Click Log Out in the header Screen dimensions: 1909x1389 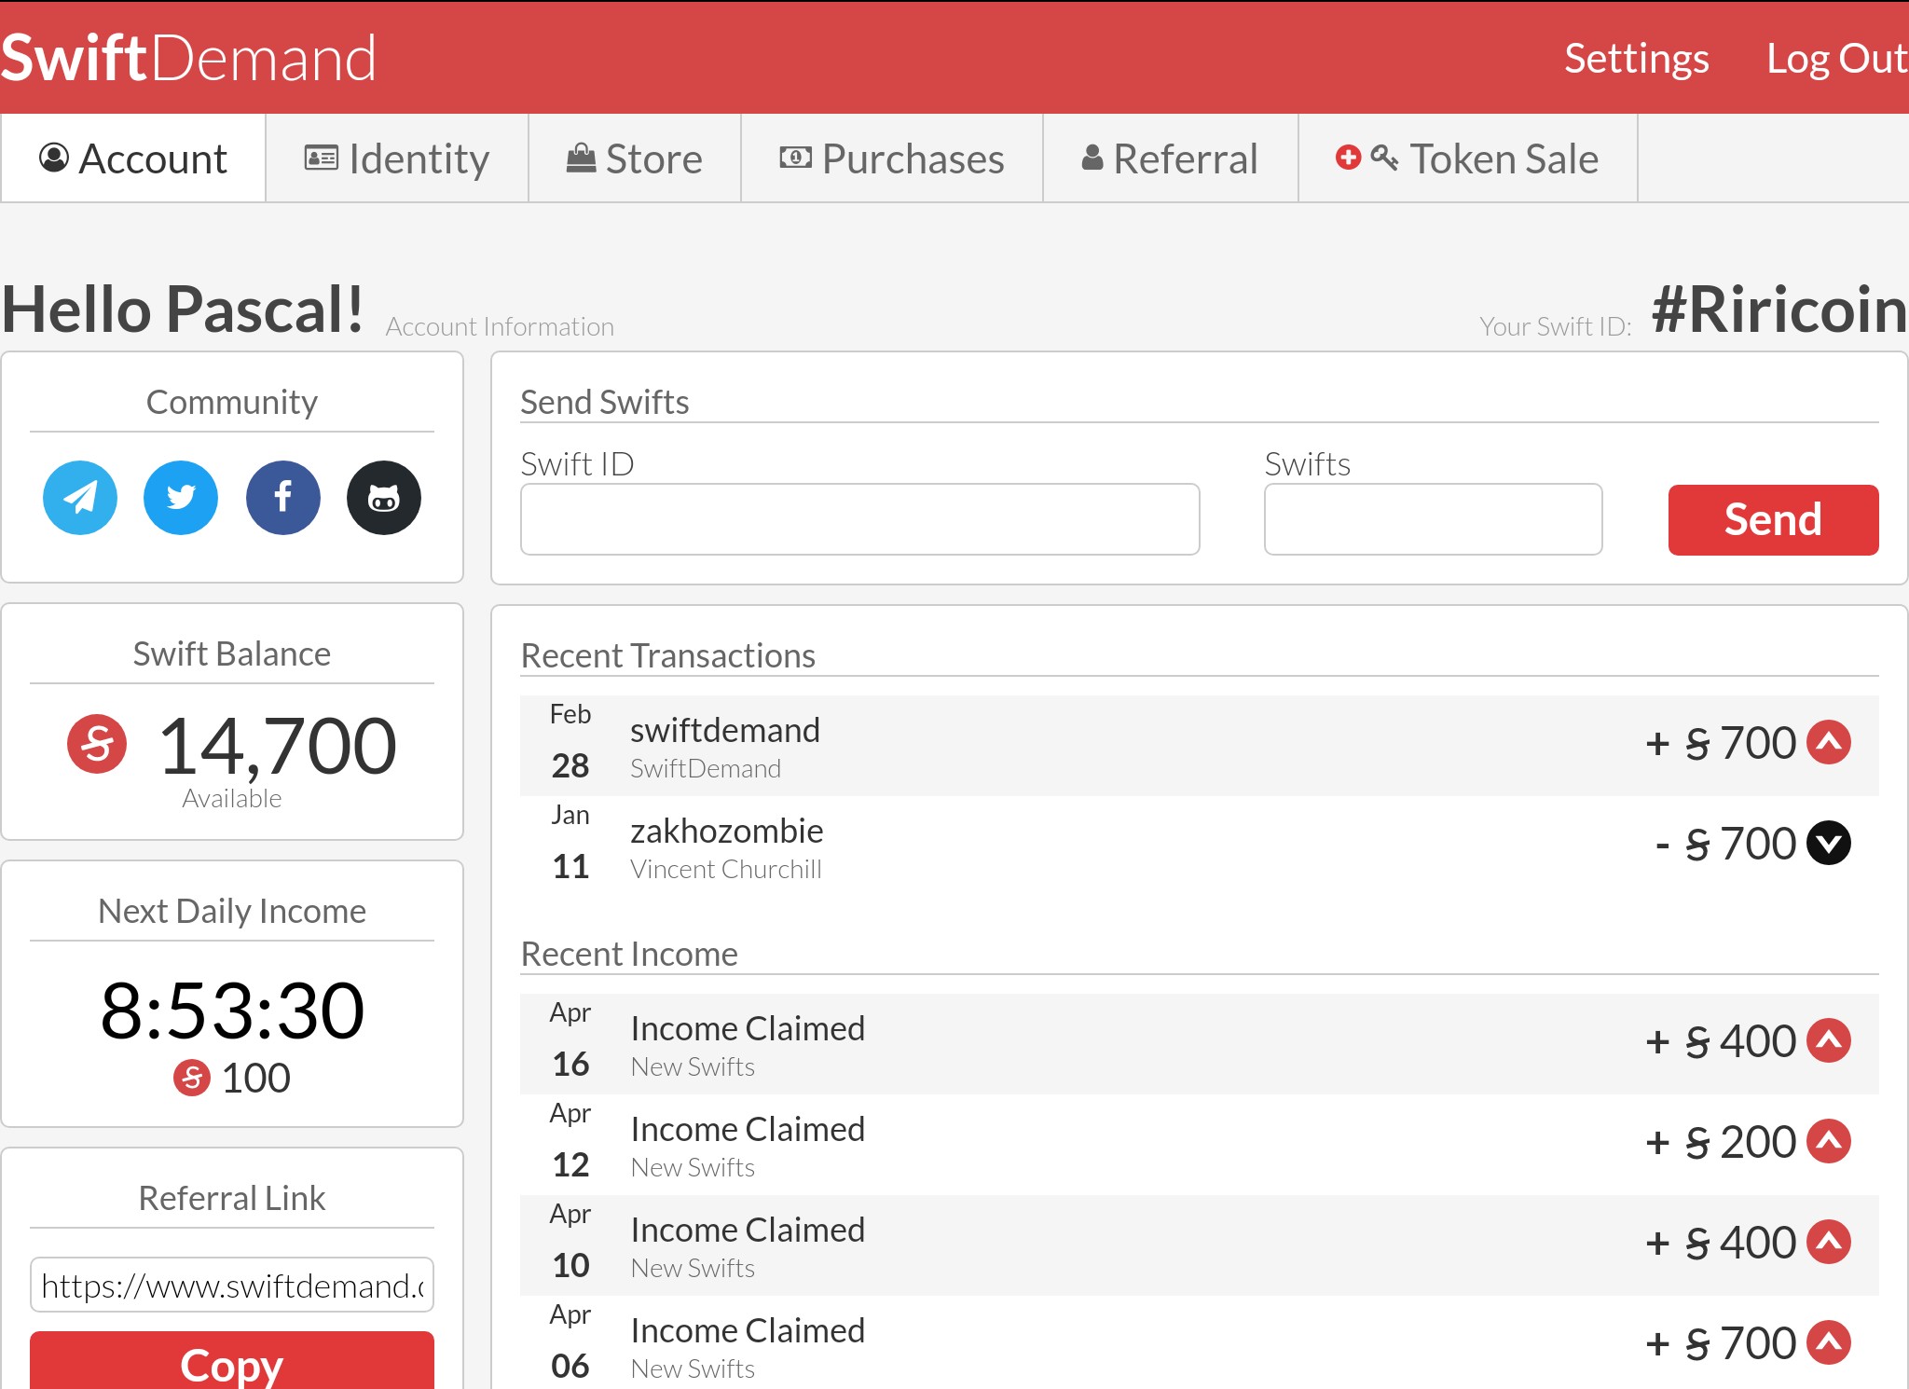click(1837, 59)
